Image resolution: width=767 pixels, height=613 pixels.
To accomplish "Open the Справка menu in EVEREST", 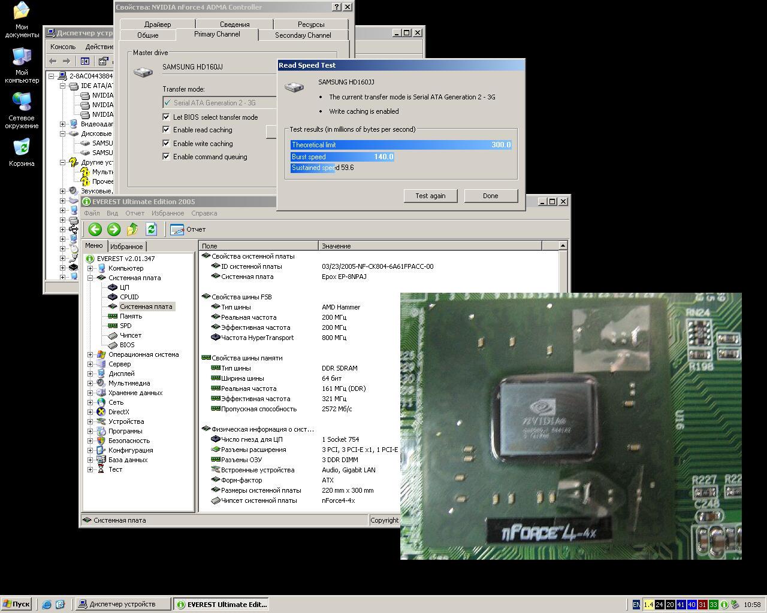I will click(x=204, y=213).
